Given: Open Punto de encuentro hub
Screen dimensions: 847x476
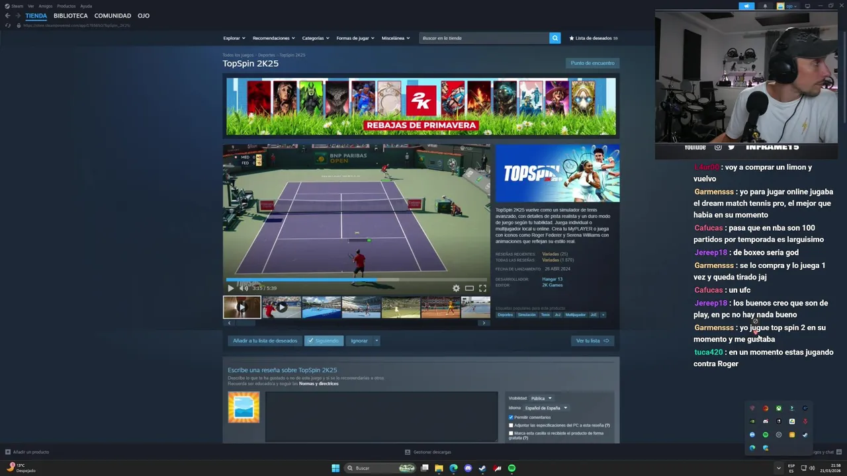Looking at the screenshot, I should [593, 63].
